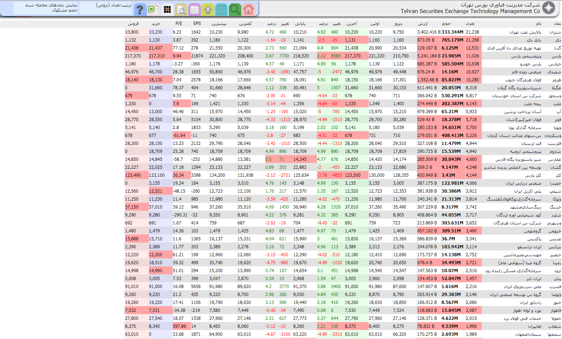Open symbol دی link

558,40
